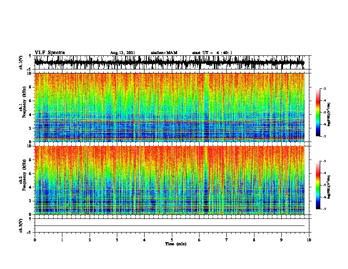The height and width of the screenshot is (269, 348).
Task: Click the ch.1 frequency axis "2" tick label
Action: coord(31,128)
